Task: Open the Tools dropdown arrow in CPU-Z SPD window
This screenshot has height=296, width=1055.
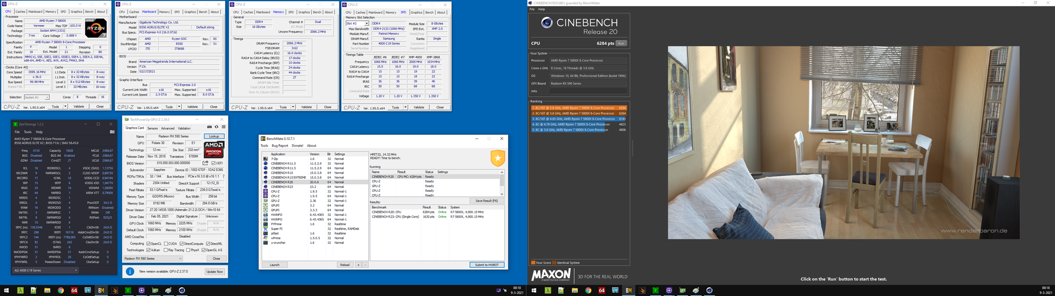Action: point(406,107)
